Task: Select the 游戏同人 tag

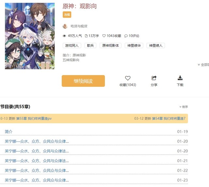Action: (72, 45)
